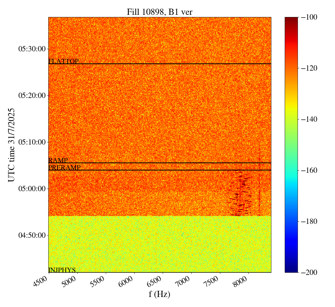This screenshot has height=307, width=335.
Task: Select the PRERAMP marker label
Action: point(64,168)
